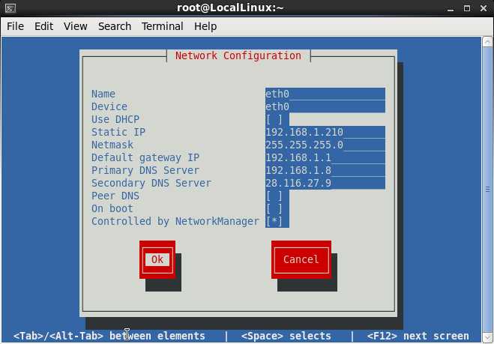Open the File menu
This screenshot has height=344, width=494.
(15, 26)
